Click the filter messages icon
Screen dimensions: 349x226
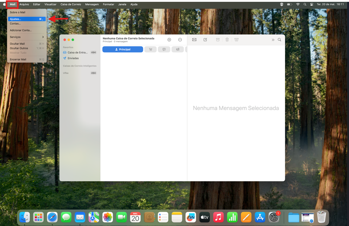pyautogui.click(x=169, y=40)
